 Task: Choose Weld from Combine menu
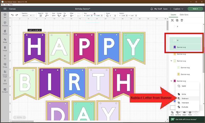(x=187, y=86)
